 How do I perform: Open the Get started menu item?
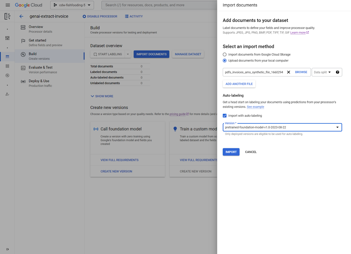point(49,43)
